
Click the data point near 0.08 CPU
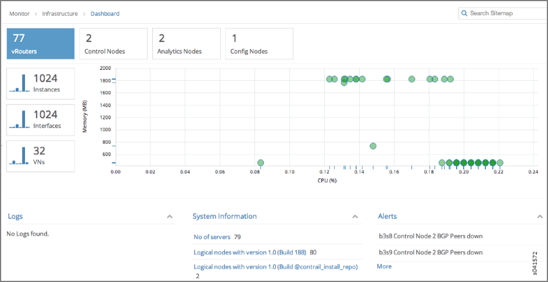(x=260, y=163)
